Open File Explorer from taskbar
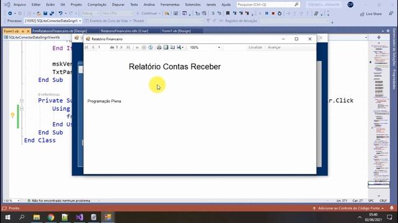Image resolution: width=398 pixels, height=223 pixels. 37,217
